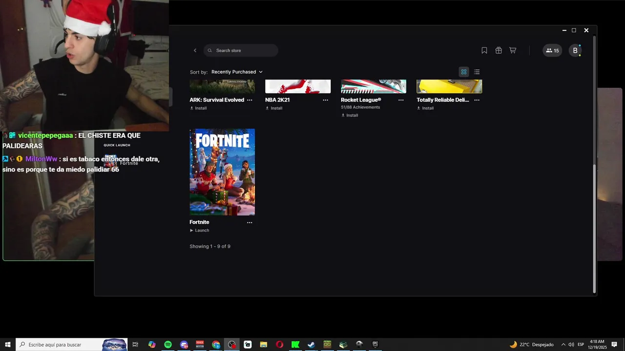This screenshot has height=351, width=625.
Task: Click the Fortnite game title text
Action: [199, 222]
